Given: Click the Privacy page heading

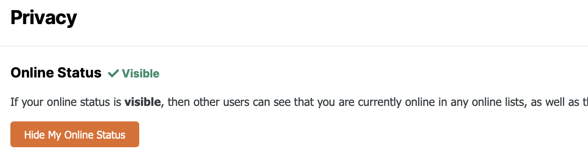Looking at the screenshot, I should [44, 18].
